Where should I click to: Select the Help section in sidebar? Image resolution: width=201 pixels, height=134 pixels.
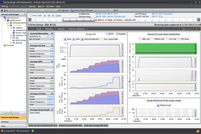click(13, 126)
